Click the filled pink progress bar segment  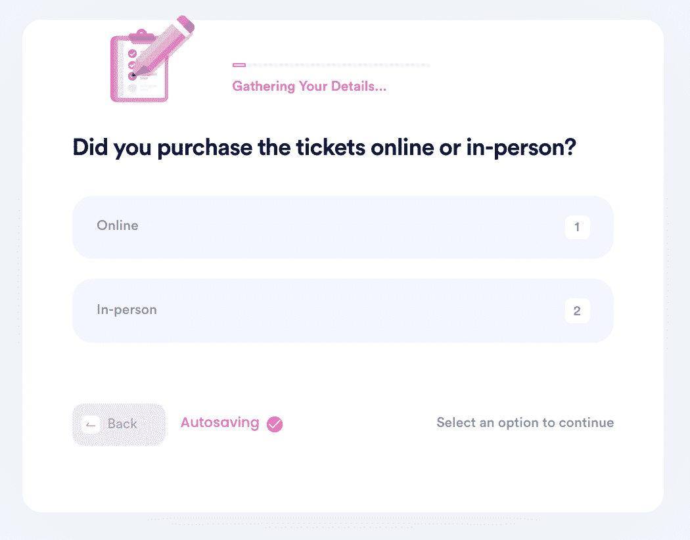tap(239, 65)
